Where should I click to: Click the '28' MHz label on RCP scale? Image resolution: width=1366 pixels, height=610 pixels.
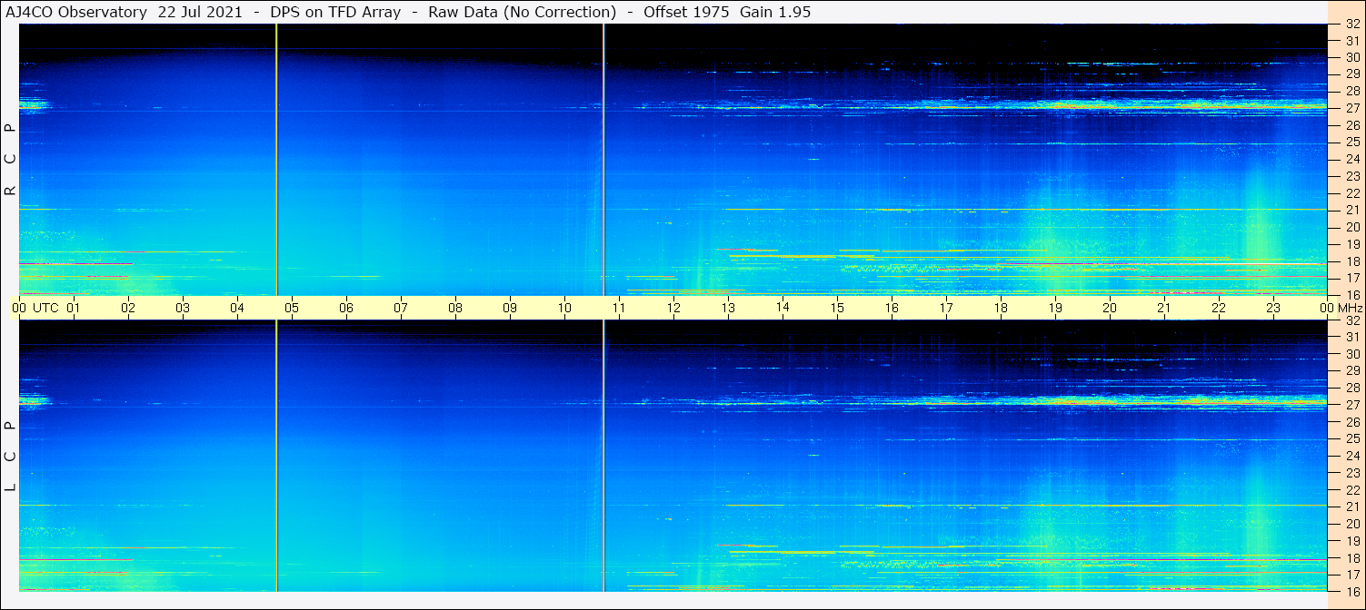pos(1352,91)
